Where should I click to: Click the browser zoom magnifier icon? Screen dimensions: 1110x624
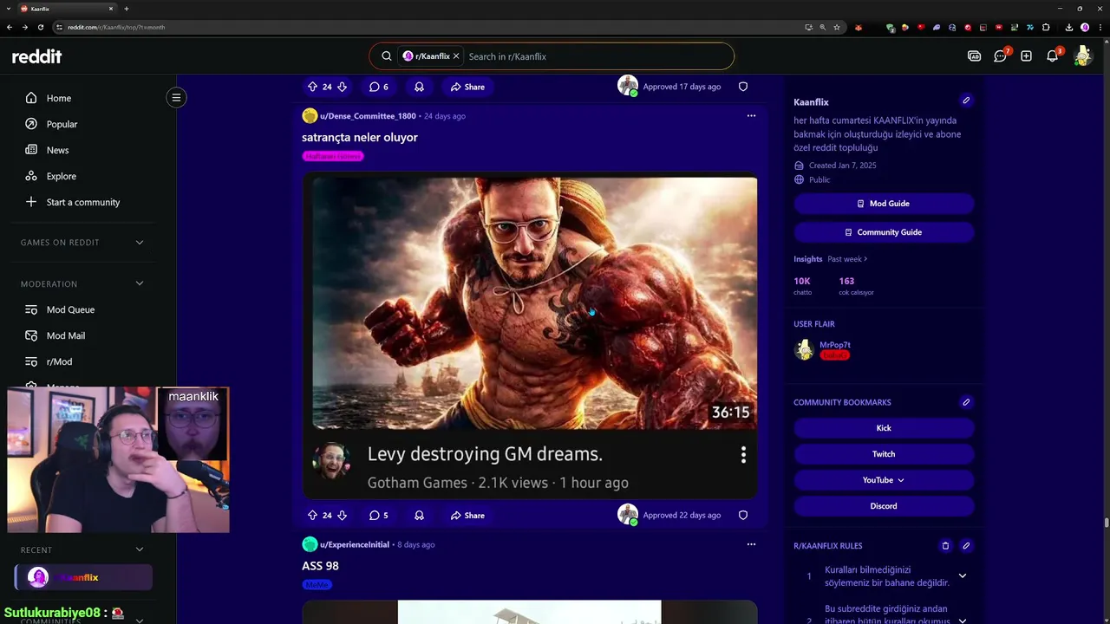click(x=823, y=27)
